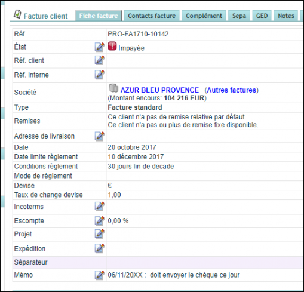The width and height of the screenshot is (304, 292).
Task: Click the date 20 octobre 2017
Action: click(x=132, y=147)
